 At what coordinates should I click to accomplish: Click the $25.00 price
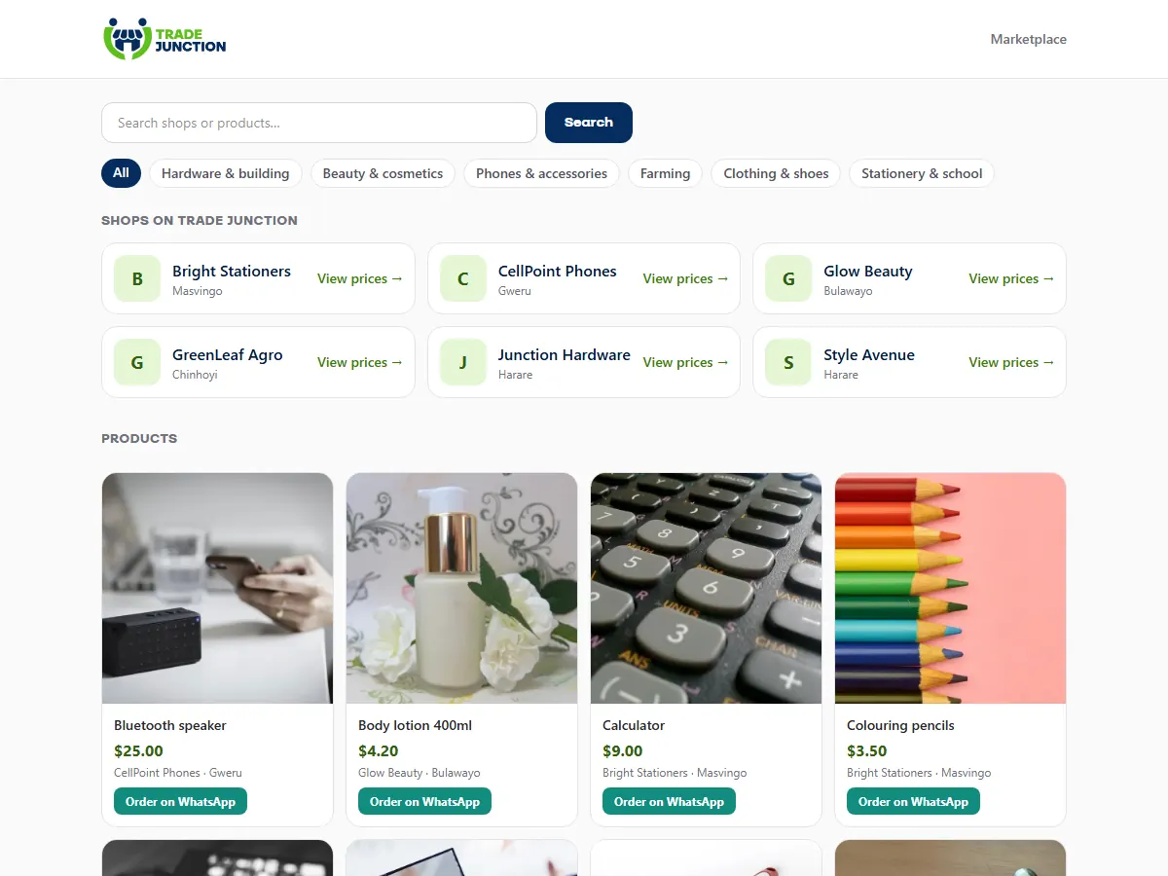(x=138, y=750)
